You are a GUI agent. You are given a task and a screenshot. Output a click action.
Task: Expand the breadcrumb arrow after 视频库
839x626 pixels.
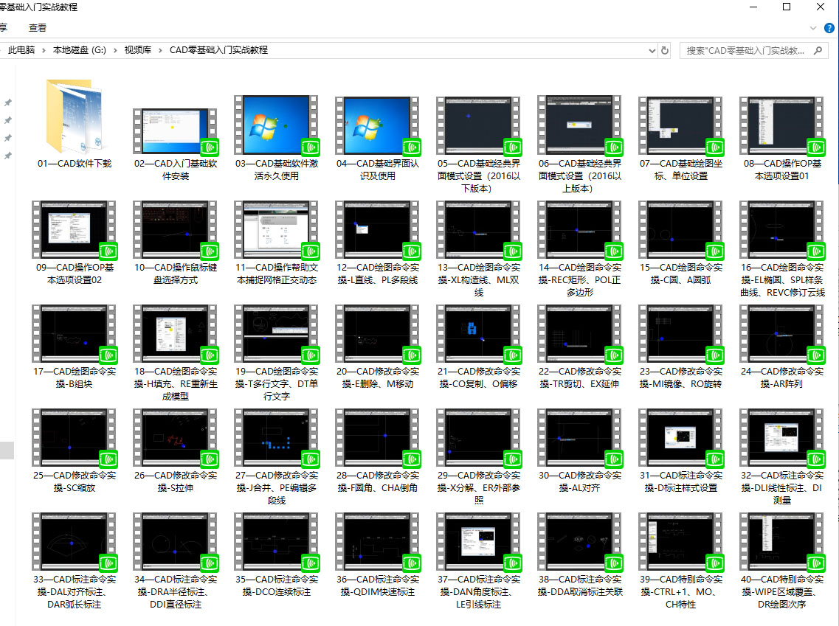(161, 50)
